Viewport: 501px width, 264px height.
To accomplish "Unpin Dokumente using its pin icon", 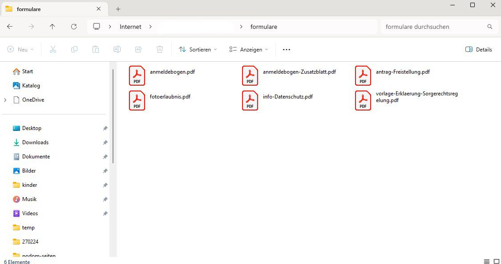I will click(x=105, y=157).
